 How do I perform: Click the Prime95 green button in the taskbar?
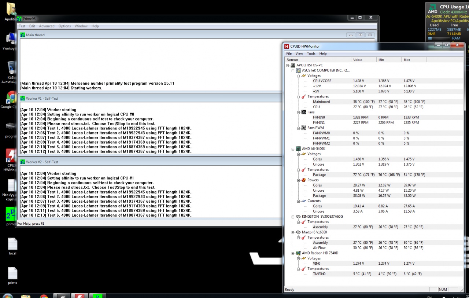[97, 296]
